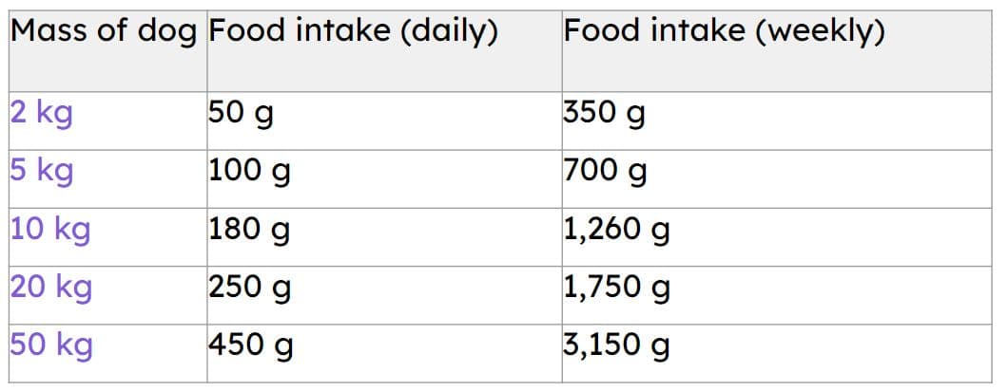
Task: Open the 5 kg link
Action: [x=41, y=171]
